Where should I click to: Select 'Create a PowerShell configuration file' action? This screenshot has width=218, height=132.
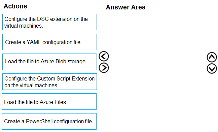click(x=49, y=122)
